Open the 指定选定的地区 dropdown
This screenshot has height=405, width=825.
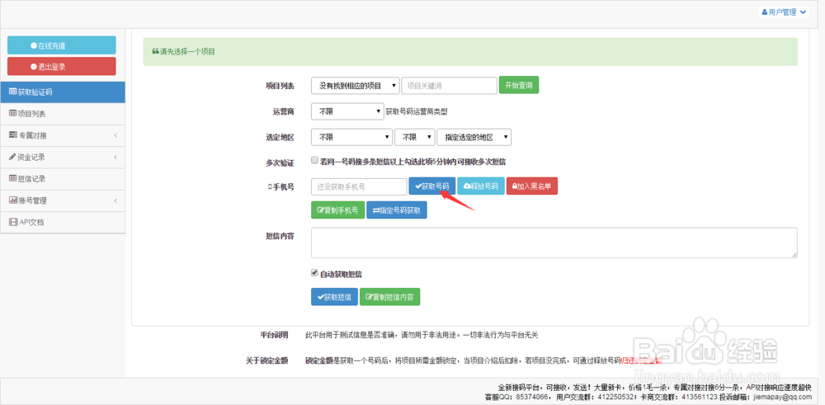pos(474,137)
